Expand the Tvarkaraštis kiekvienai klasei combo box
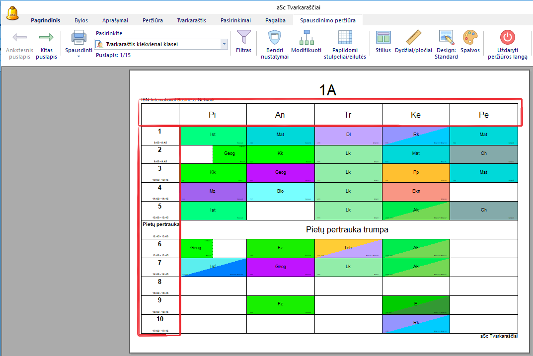533x356 pixels. pyautogui.click(x=224, y=44)
